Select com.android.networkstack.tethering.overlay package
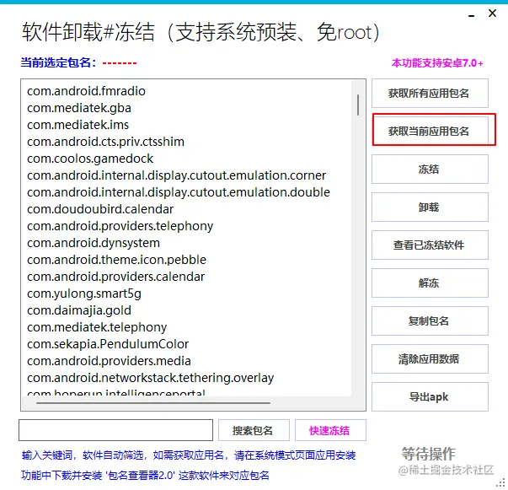This screenshot has width=508, height=490. click(150, 378)
